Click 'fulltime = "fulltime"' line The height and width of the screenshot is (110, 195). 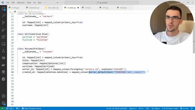coord(35,40)
